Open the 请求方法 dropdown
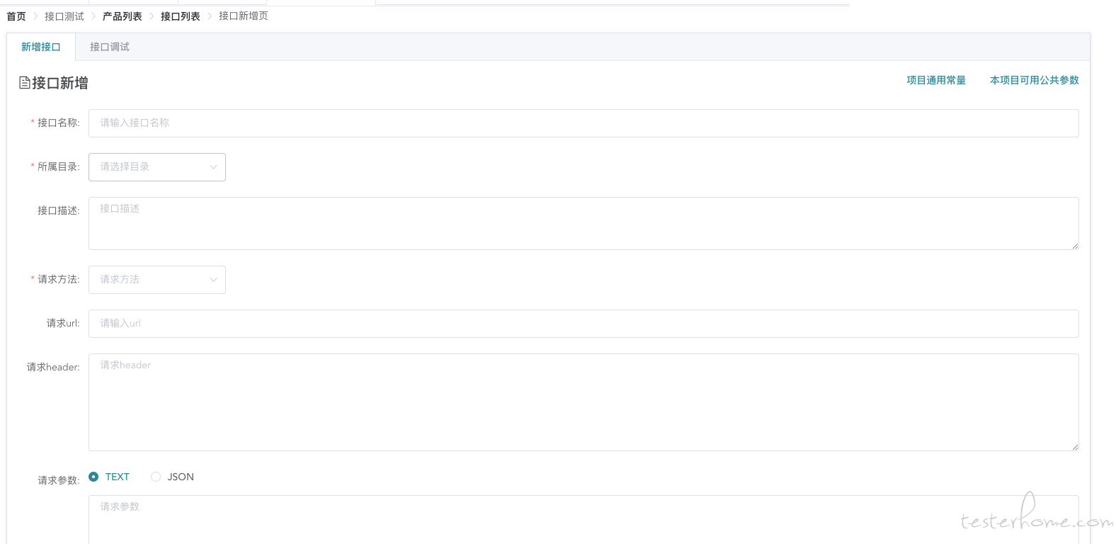This screenshot has width=1116, height=544. 157,280
